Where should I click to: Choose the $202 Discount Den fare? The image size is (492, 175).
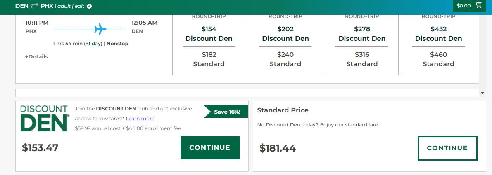[285, 34]
